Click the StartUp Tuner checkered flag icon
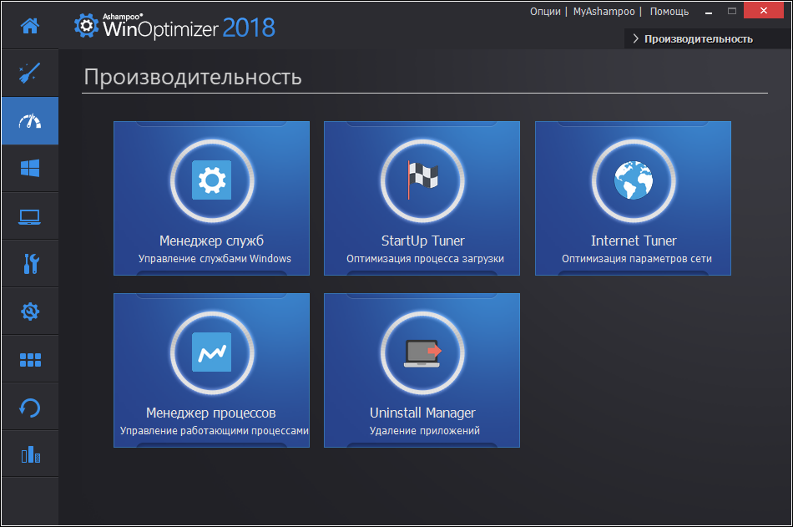This screenshot has height=527, width=793. (422, 180)
